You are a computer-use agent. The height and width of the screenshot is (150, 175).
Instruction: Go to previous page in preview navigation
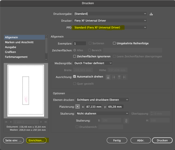click(11, 122)
